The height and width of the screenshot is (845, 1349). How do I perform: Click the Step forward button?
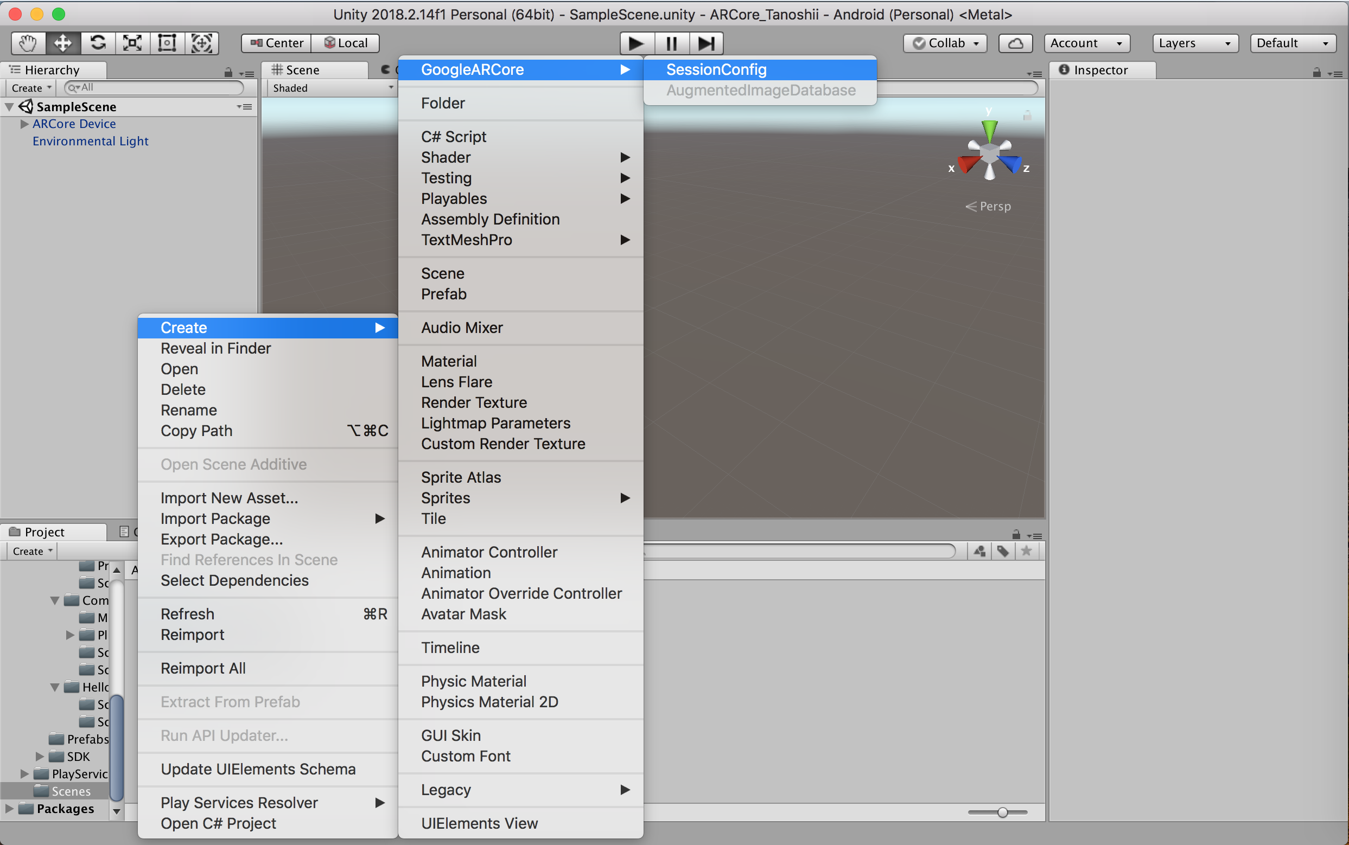(x=706, y=43)
